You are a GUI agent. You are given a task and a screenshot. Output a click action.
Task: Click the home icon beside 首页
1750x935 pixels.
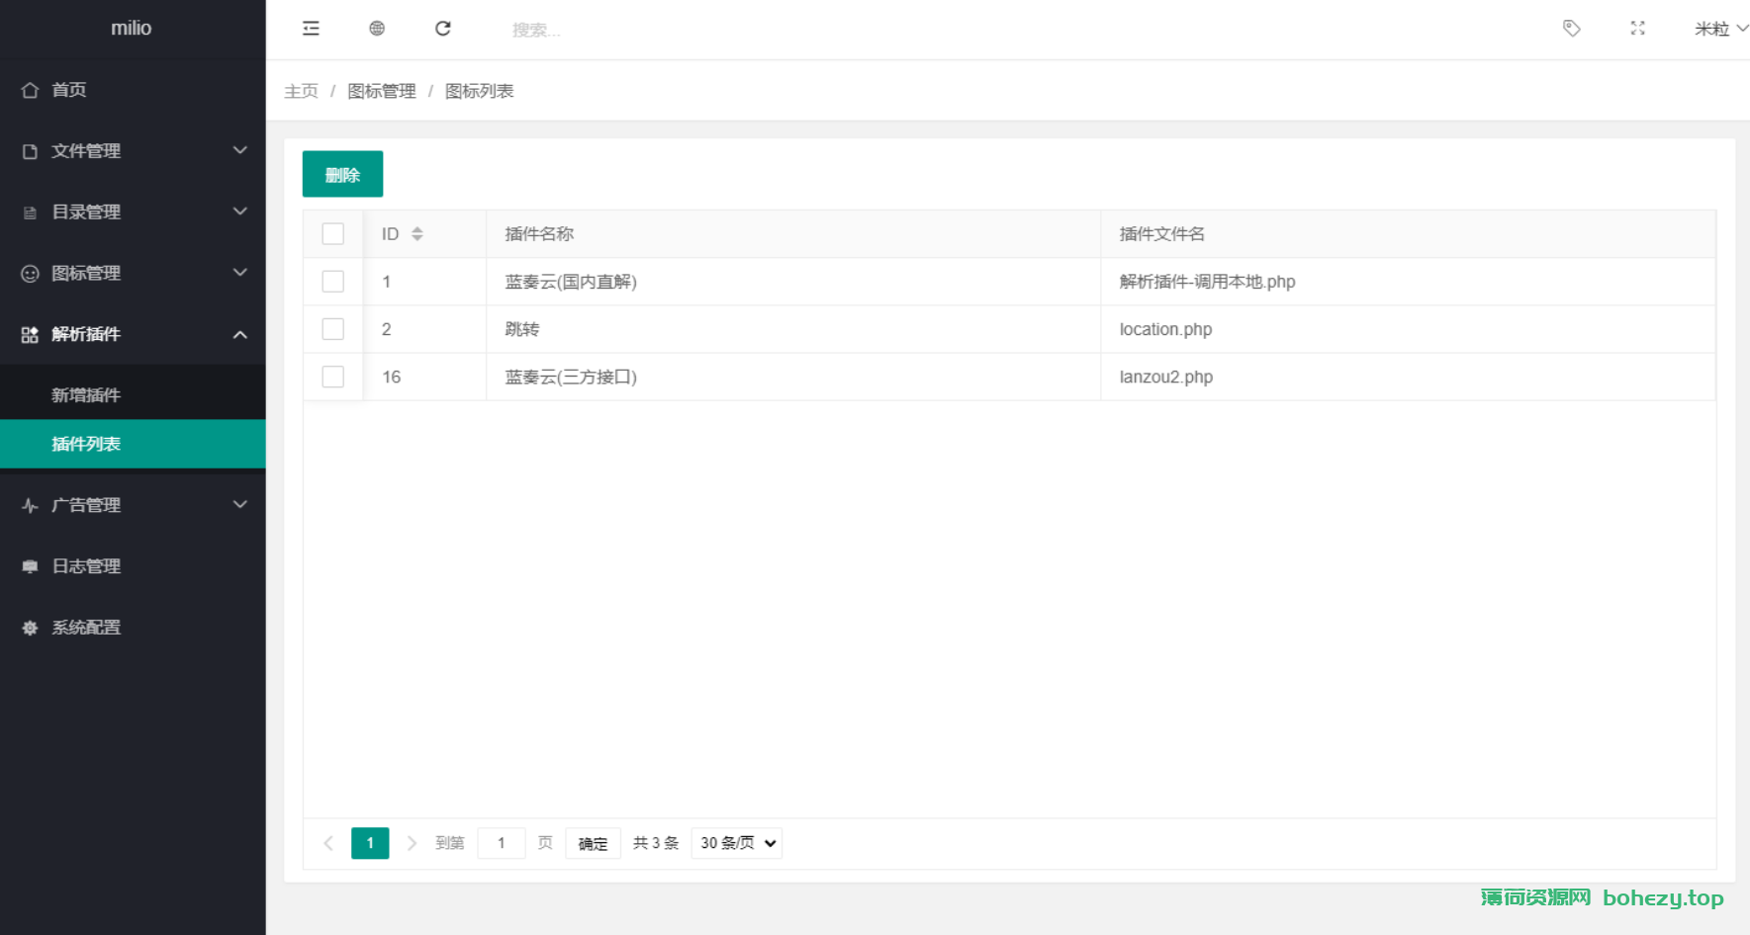pyautogui.click(x=30, y=90)
